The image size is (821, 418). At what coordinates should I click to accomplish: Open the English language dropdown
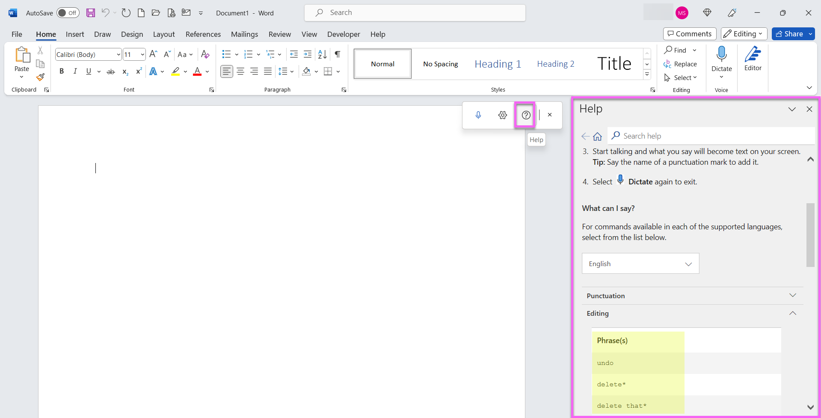(640, 263)
